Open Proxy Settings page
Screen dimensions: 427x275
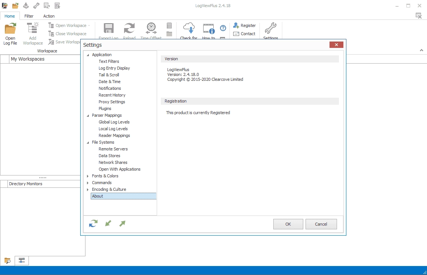coord(112,102)
